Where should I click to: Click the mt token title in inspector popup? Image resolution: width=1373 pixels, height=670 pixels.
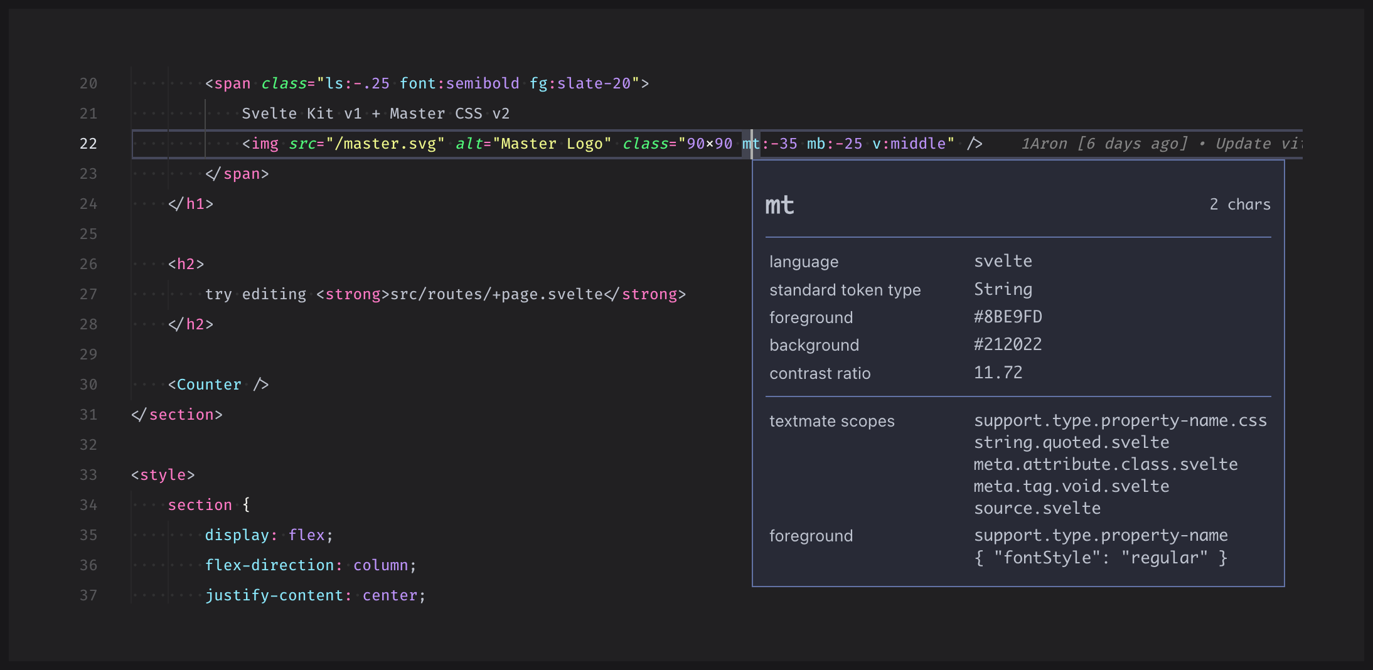click(x=779, y=204)
